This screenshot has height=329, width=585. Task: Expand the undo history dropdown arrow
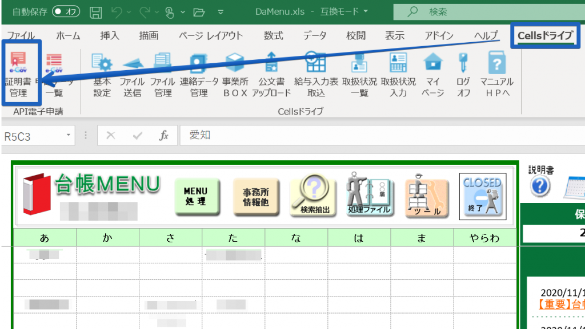pyautogui.click(x=129, y=13)
